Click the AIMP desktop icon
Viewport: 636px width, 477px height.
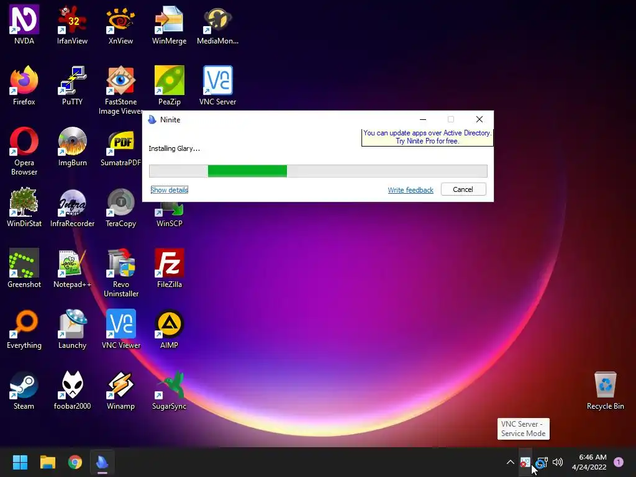(169, 329)
